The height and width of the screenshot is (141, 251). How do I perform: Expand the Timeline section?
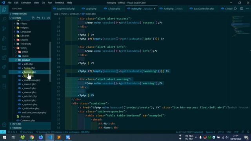tap(30, 128)
